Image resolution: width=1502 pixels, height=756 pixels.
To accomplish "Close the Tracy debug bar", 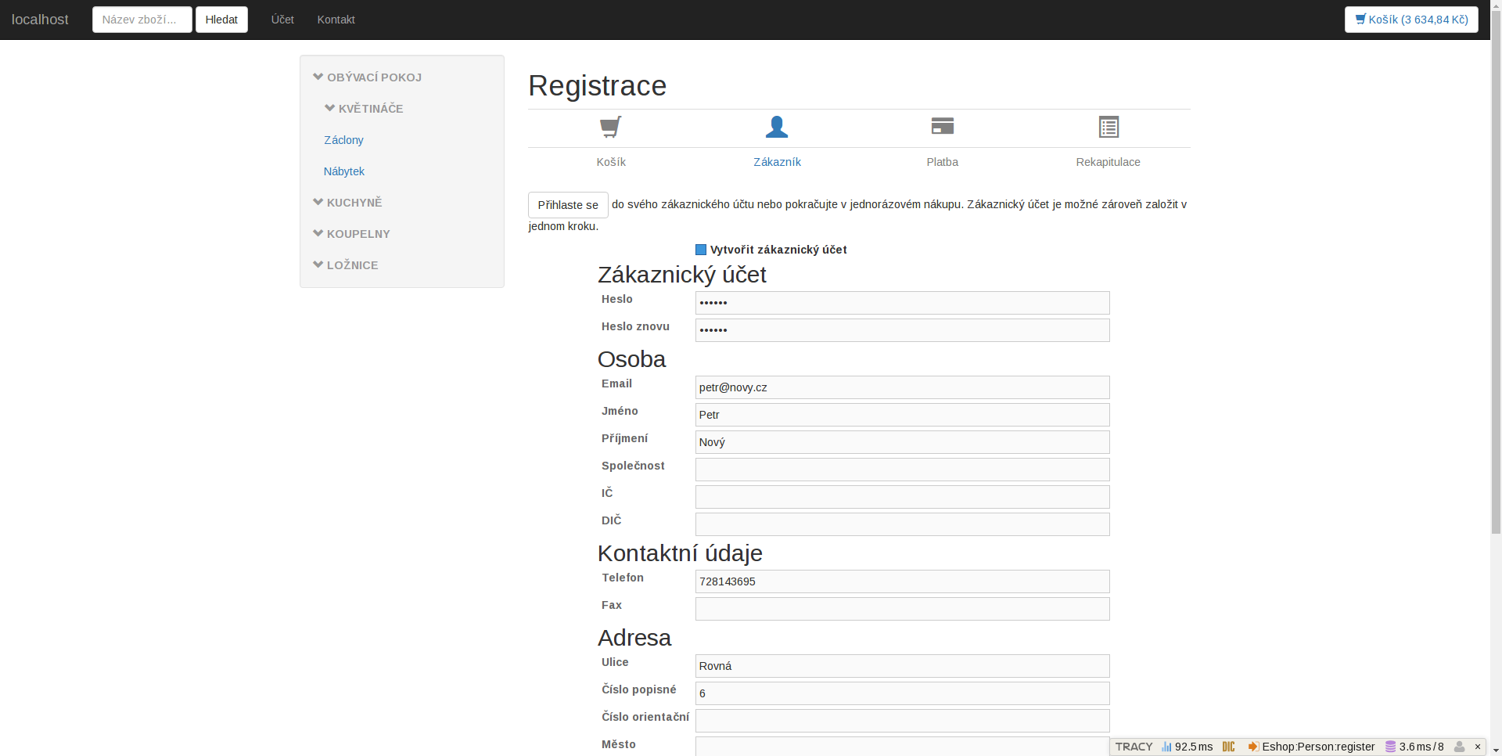I will pyautogui.click(x=1478, y=747).
